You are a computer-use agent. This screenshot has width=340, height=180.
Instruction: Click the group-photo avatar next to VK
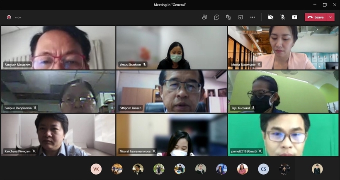117,169
